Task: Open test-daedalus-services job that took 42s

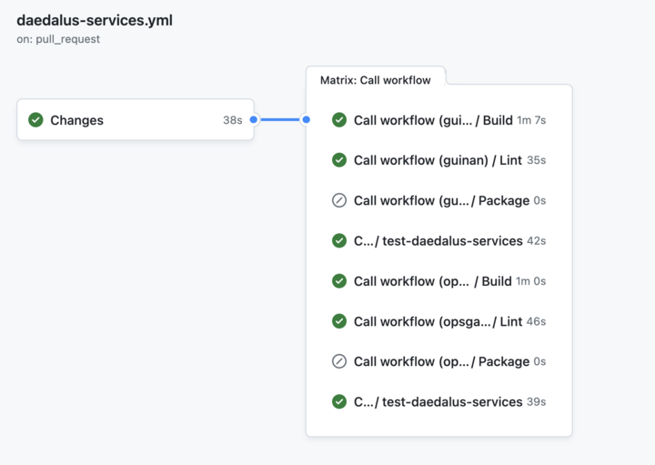Action: (x=438, y=241)
